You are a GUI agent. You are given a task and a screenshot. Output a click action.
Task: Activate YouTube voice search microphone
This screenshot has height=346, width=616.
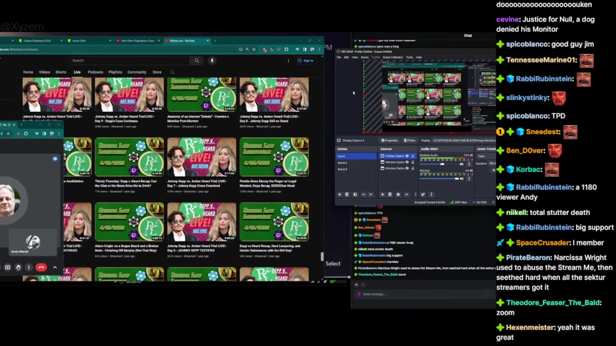(x=212, y=61)
